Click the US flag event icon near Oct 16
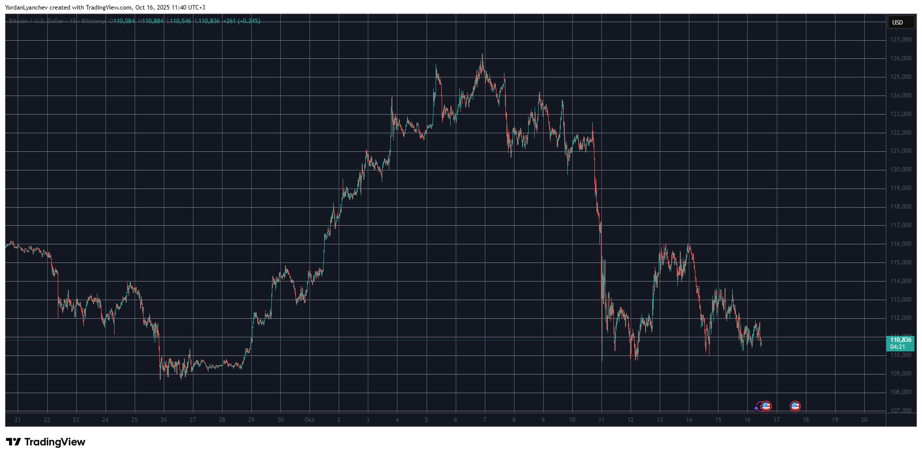Screen dimensions: 922x457 766,406
